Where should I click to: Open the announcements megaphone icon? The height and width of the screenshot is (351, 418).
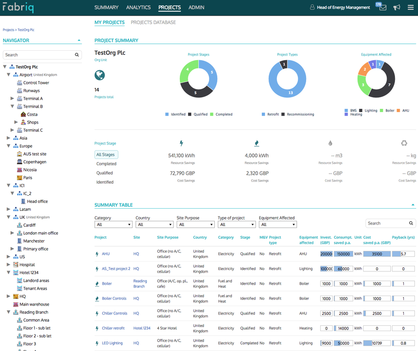click(x=397, y=7)
